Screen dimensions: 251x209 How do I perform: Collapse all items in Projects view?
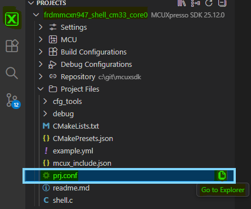[222, 3]
